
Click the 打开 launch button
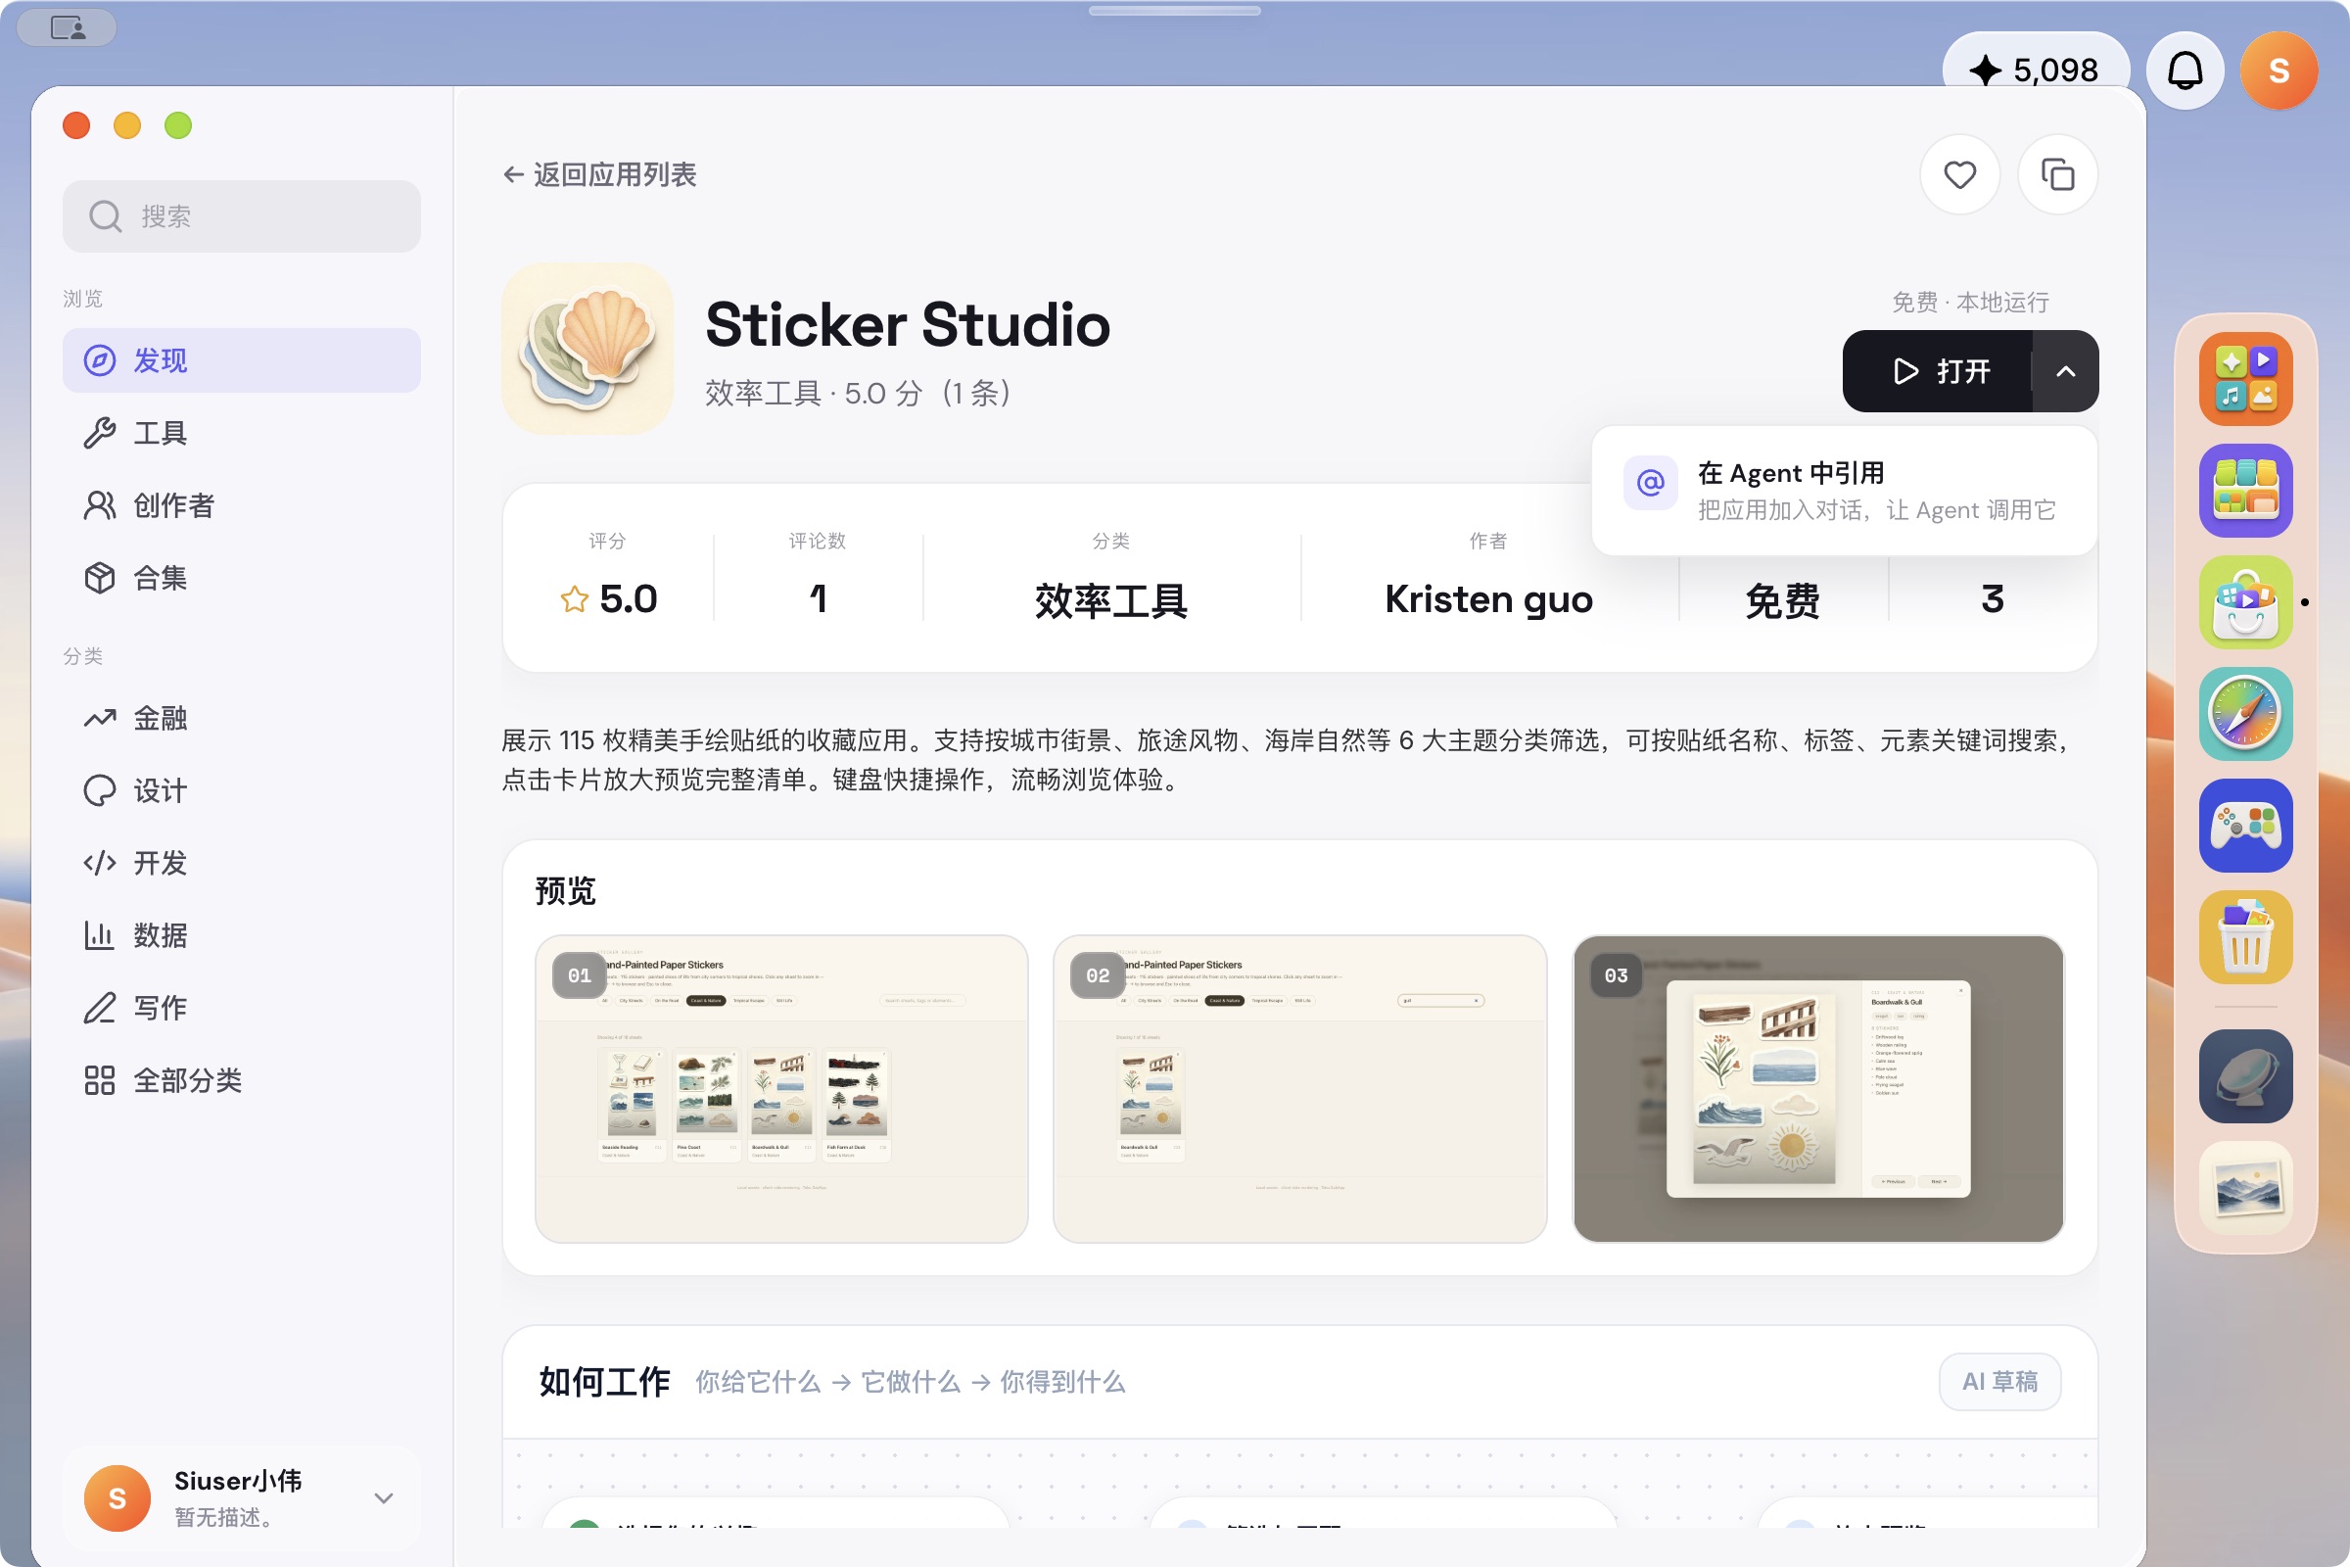[1939, 372]
